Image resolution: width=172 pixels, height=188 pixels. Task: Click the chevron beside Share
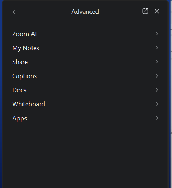[x=157, y=62]
